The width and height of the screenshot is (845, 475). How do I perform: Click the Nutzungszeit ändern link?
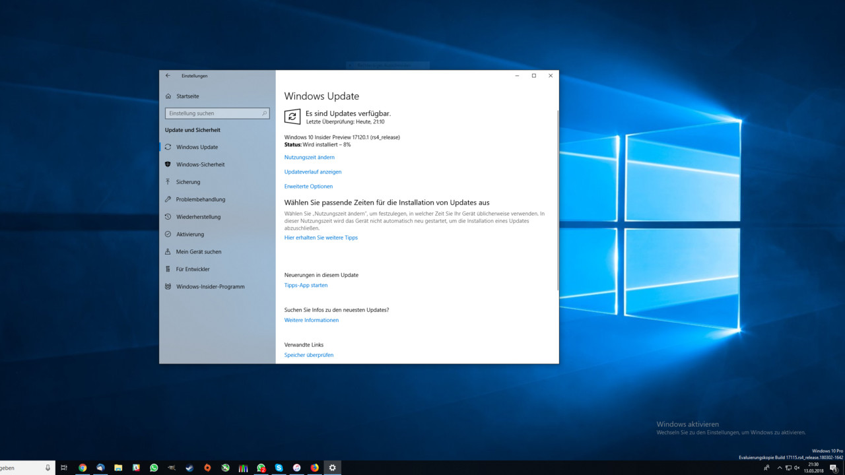tap(310, 157)
